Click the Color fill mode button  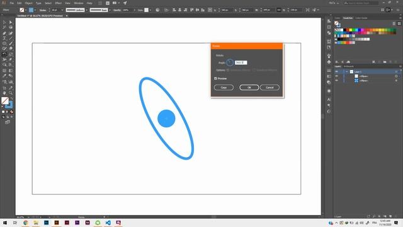tap(3, 112)
